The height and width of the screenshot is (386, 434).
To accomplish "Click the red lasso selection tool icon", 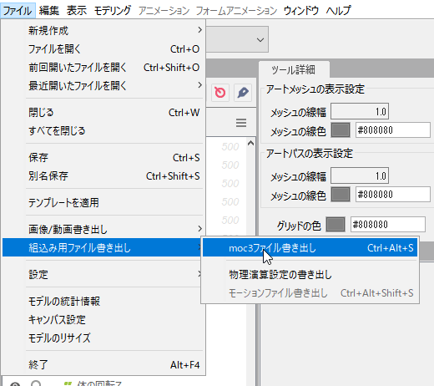I will tap(220, 93).
